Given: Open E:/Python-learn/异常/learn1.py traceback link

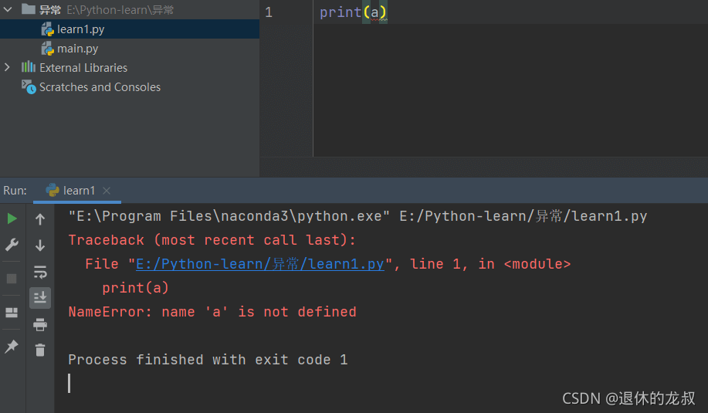Looking at the screenshot, I should pyautogui.click(x=260, y=263).
